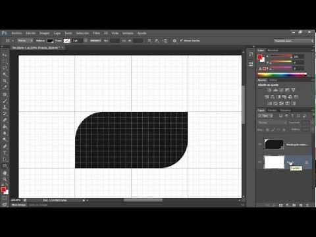
Task: Select the Lasso tool
Action: pyautogui.click(x=5, y=68)
